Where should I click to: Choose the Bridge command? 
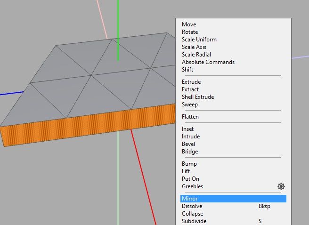(x=190, y=152)
